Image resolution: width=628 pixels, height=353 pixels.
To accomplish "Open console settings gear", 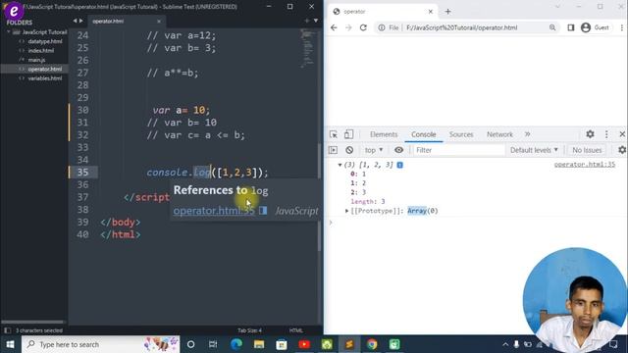I will 622,150.
